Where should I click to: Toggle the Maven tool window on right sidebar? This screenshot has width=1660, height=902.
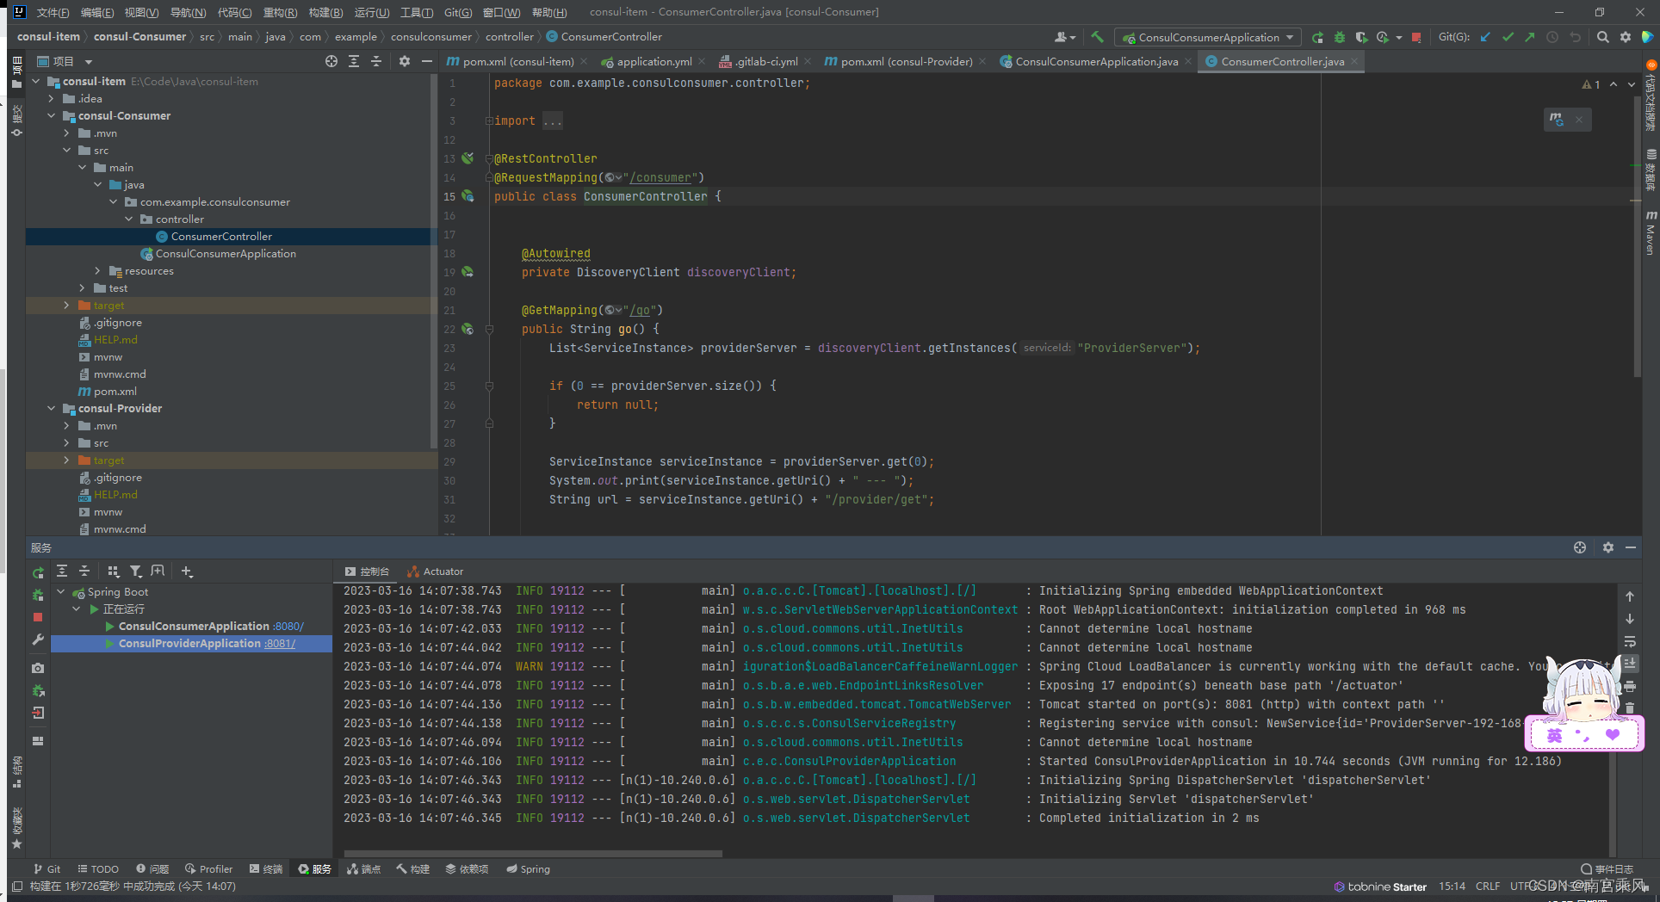[x=1651, y=232]
